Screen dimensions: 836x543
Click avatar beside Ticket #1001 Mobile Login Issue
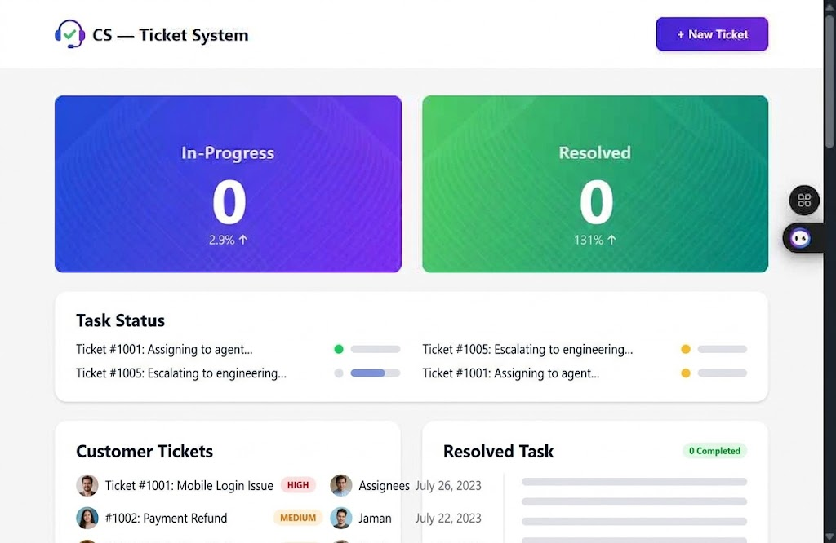coord(87,485)
